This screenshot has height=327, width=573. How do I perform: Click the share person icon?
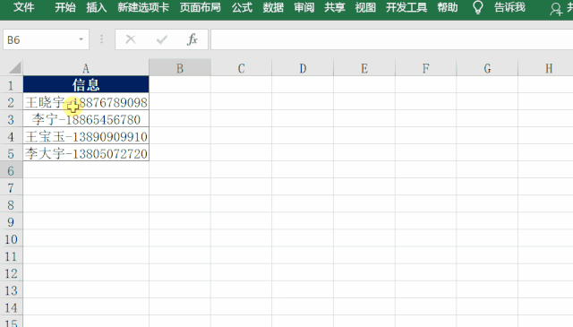click(x=556, y=9)
